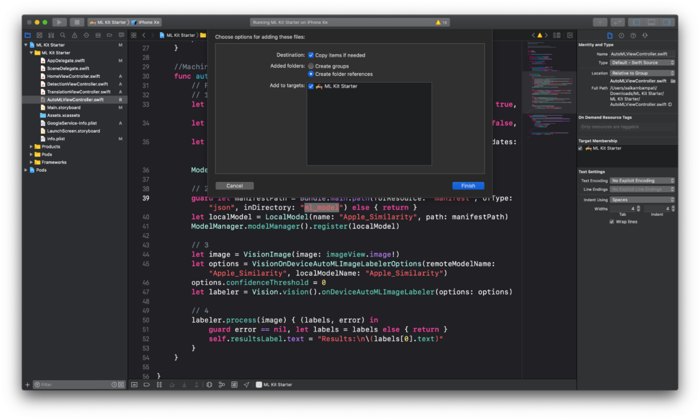Uncheck ML Kit Starter target in dialog

pyautogui.click(x=311, y=86)
